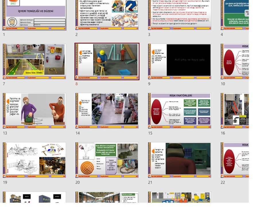
Task: Click slide number label 1
Action: 4,34
